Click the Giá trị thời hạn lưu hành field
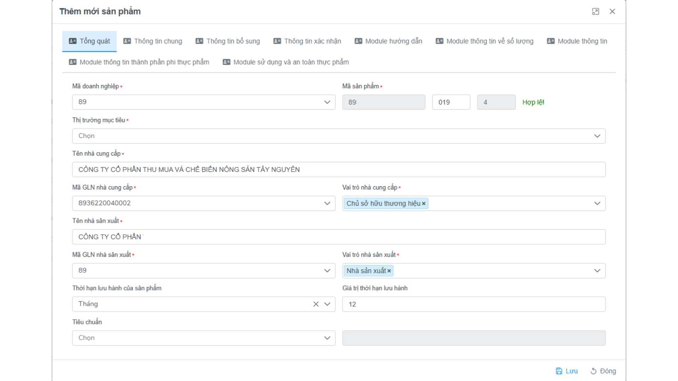Screen dimensions: 678x381 click(x=473, y=304)
